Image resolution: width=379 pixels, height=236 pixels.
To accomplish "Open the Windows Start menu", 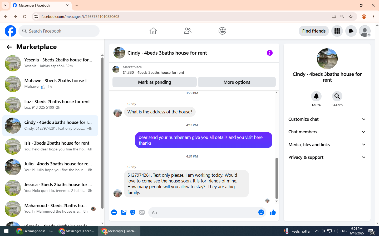I will [6, 231].
